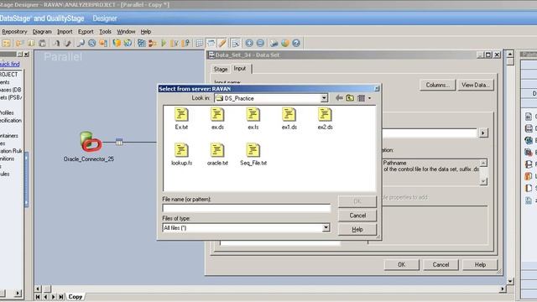Screen dimensions: 537x302
Task: Open the Repository menu
Action: point(14,32)
